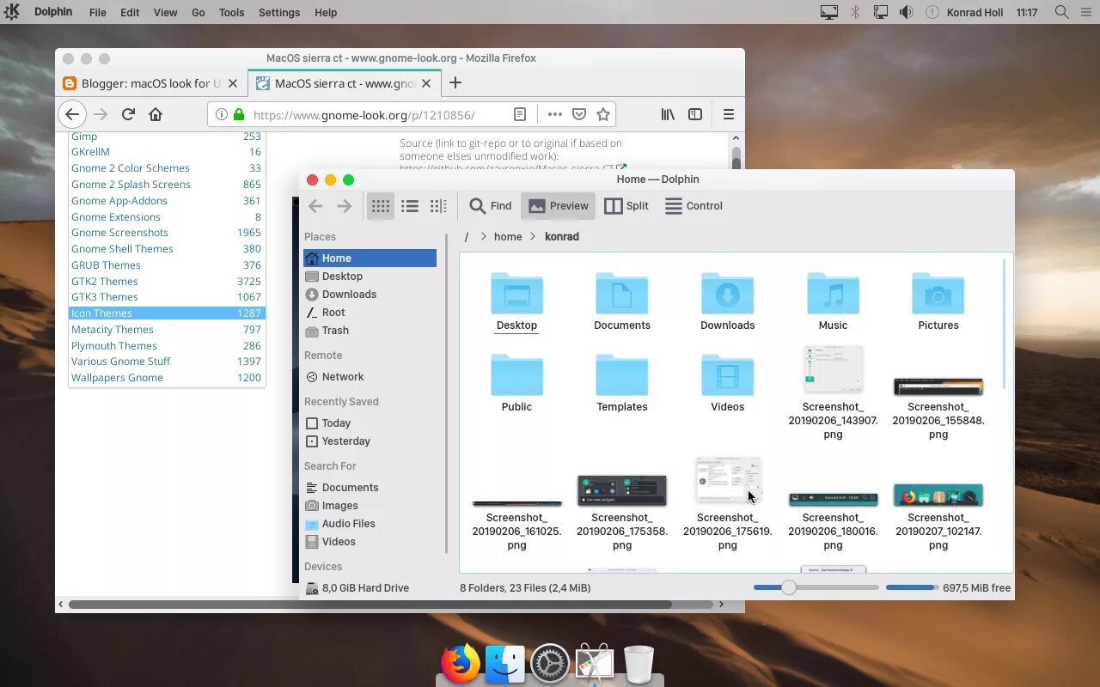Image resolution: width=1100 pixels, height=687 pixels.
Task: Switch to Blogger tab in Firefox
Action: (x=151, y=83)
